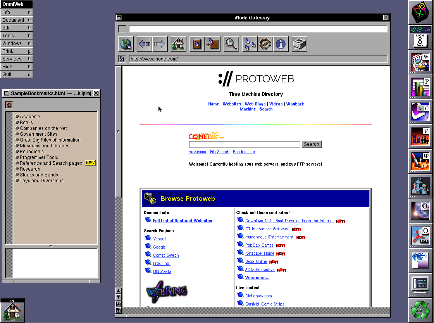Open the Edit submenu
The height and width of the screenshot is (323, 434).
(17, 28)
